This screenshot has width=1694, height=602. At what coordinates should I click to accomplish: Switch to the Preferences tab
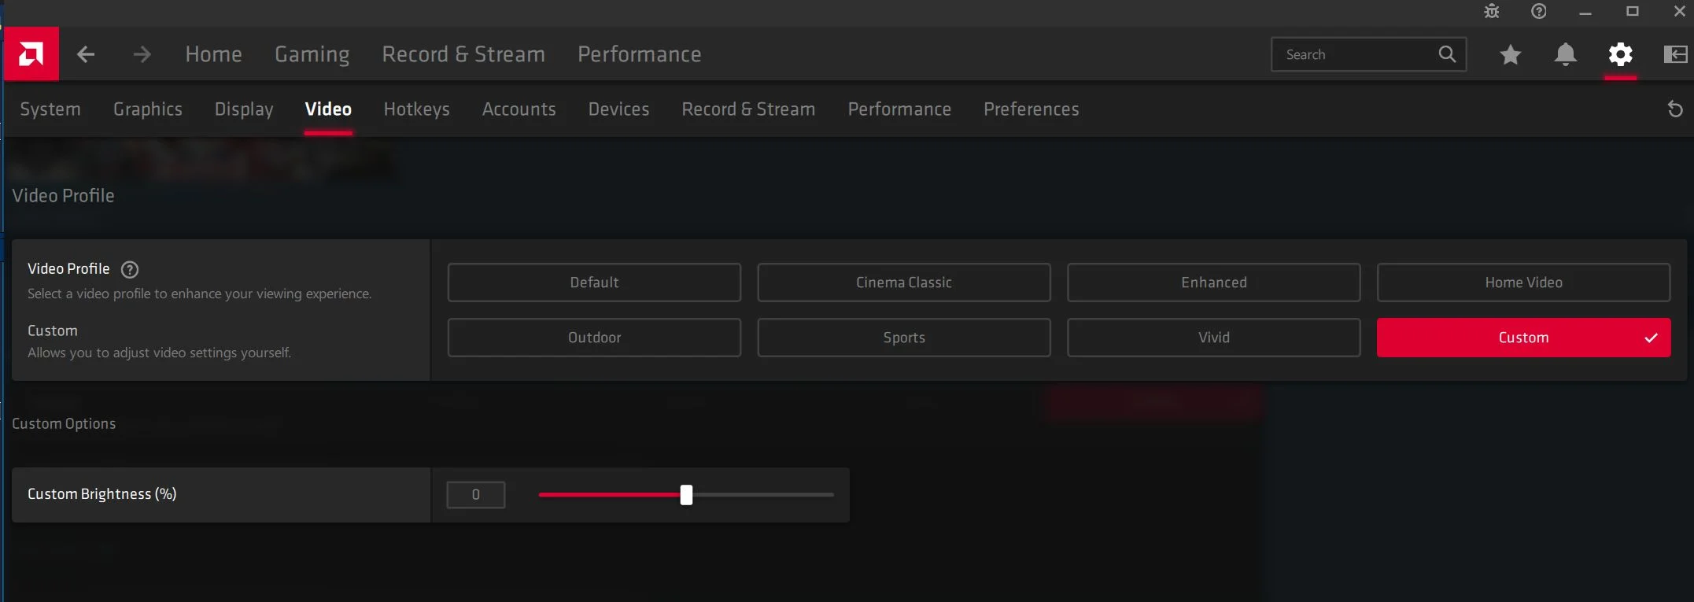1032,109
